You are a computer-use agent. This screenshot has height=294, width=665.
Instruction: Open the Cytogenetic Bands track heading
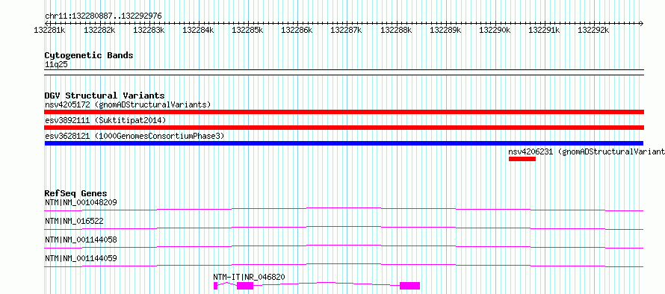[89, 55]
